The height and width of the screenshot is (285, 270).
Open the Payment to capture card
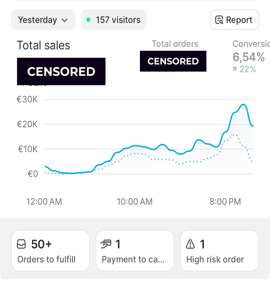pos(135,251)
